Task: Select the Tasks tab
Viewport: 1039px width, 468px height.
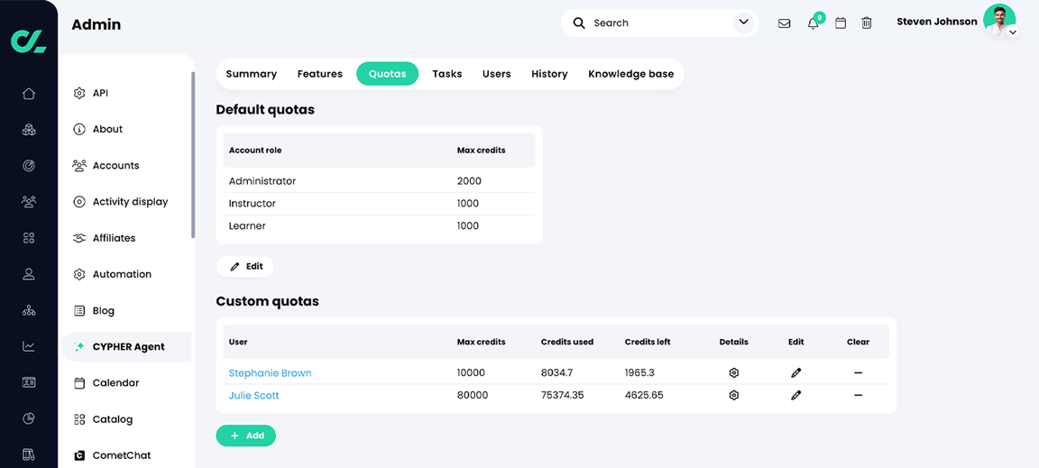Action: click(447, 74)
